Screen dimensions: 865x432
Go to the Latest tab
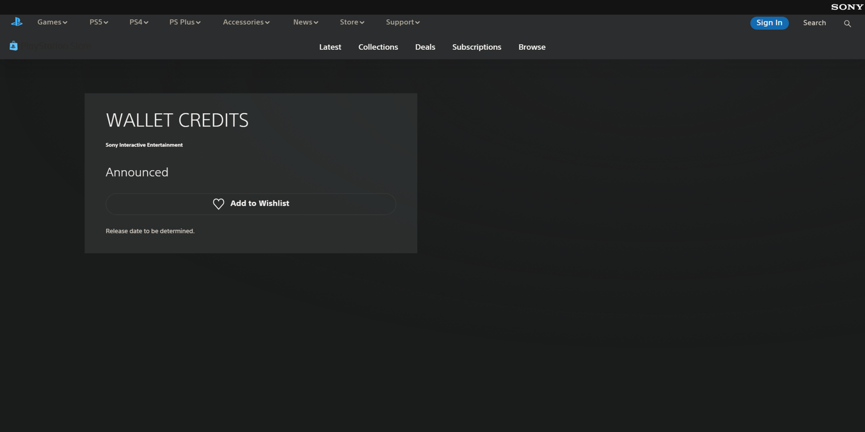tap(330, 47)
